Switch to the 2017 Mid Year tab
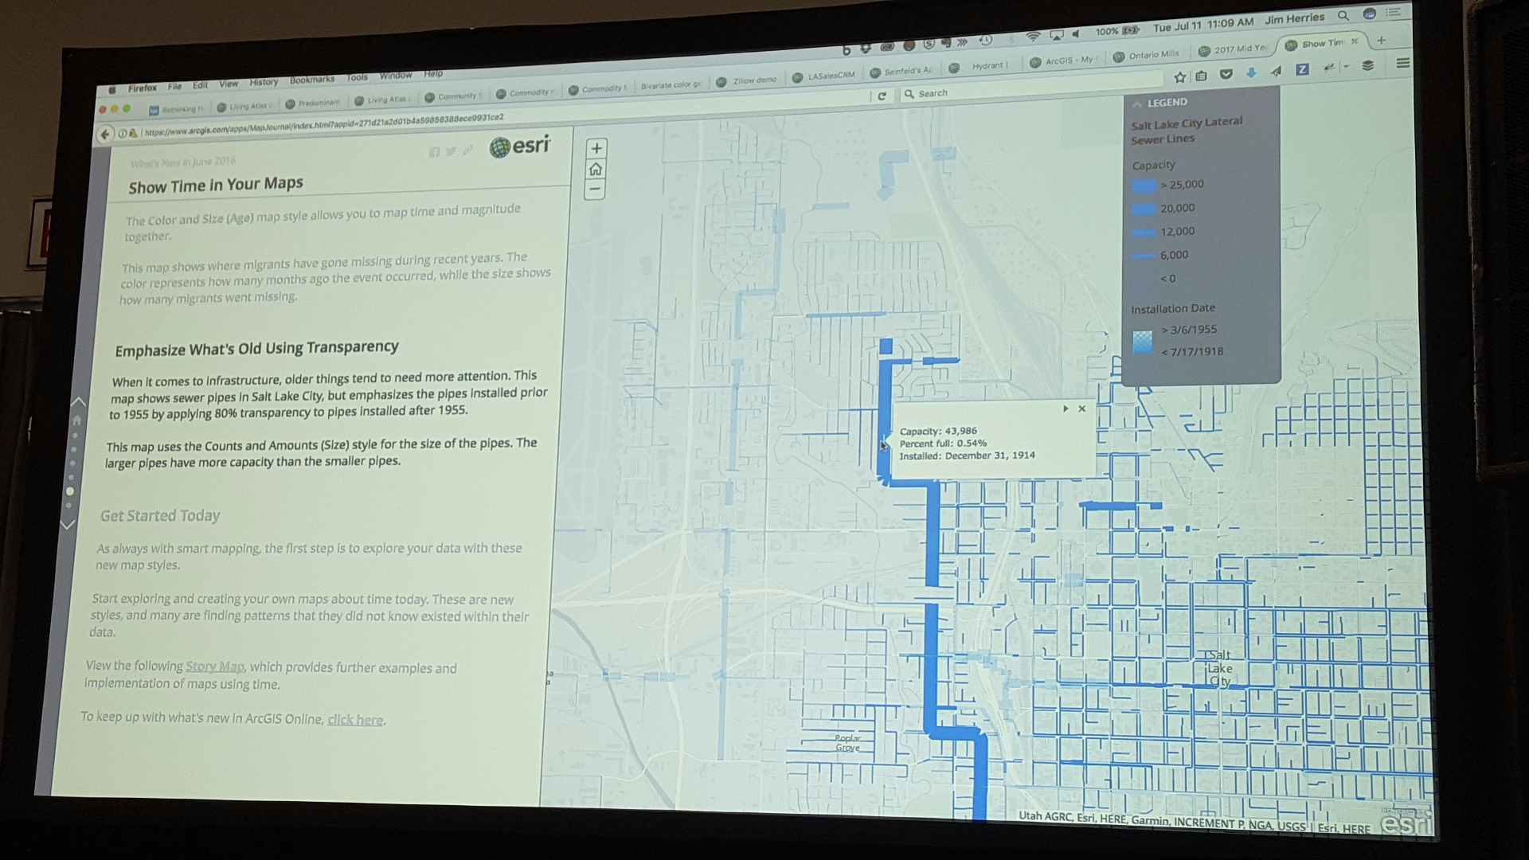 click(1233, 50)
